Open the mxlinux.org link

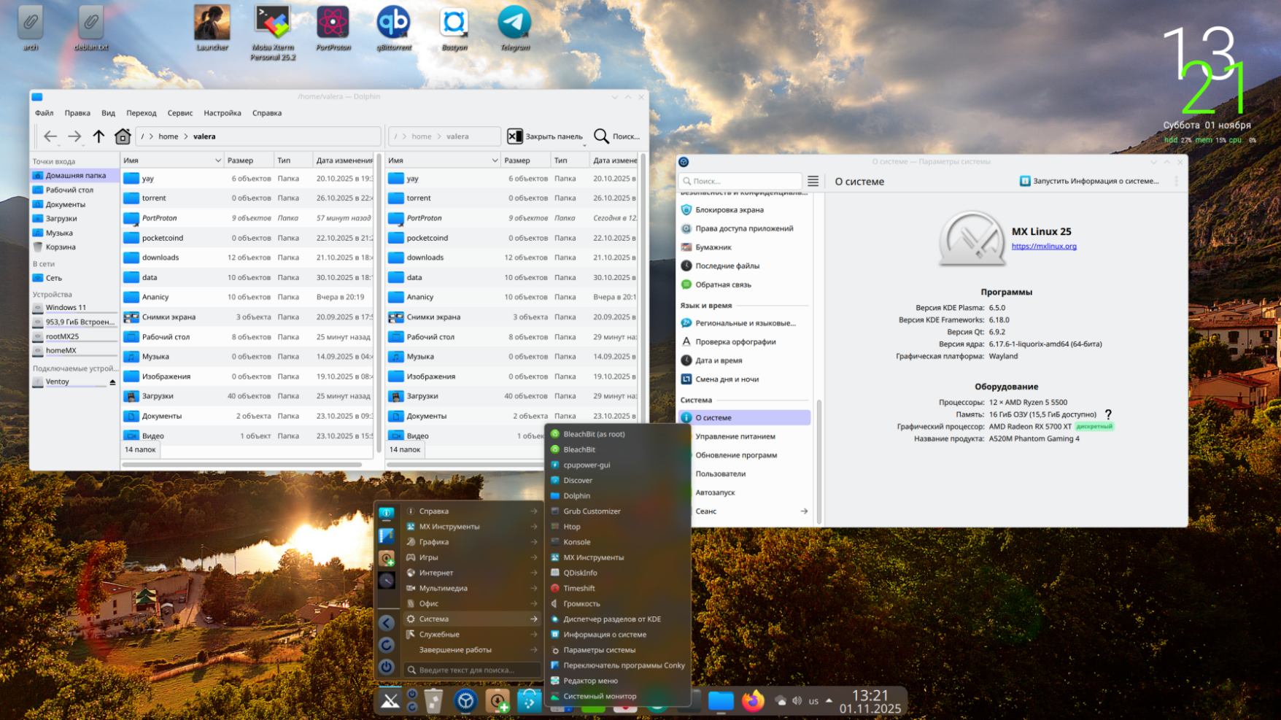1043,247
